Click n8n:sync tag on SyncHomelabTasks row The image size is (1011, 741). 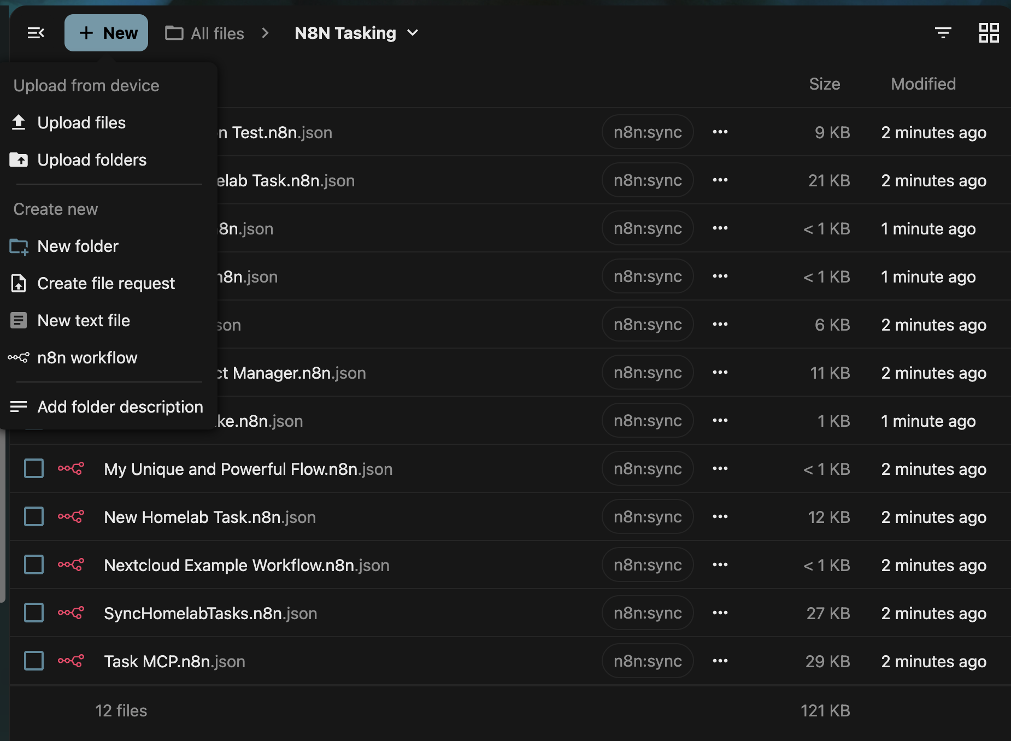[648, 613]
